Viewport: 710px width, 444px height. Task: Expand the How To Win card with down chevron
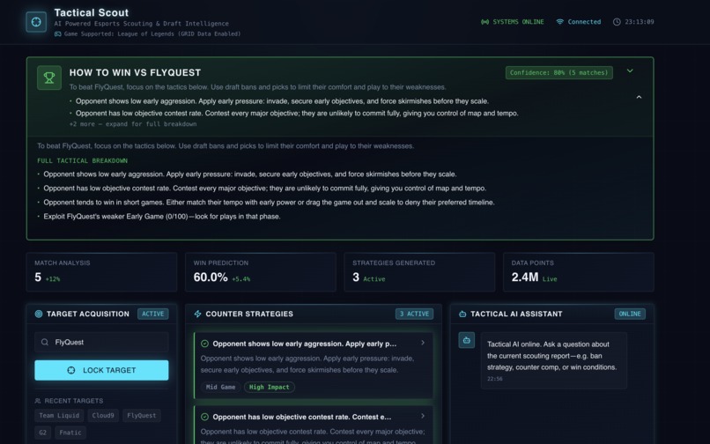pos(630,71)
